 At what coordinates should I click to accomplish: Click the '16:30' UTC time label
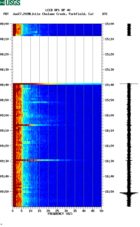[109, 161]
